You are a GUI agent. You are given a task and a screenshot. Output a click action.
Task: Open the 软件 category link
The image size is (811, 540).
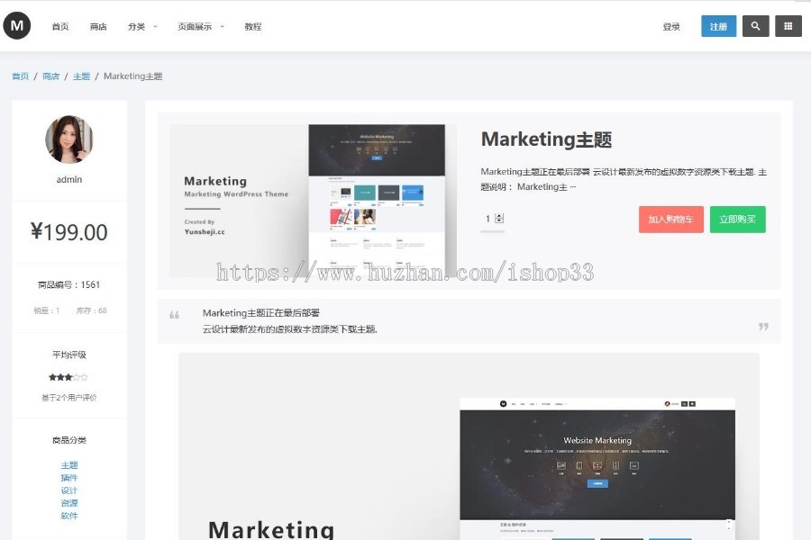pyautogui.click(x=69, y=515)
